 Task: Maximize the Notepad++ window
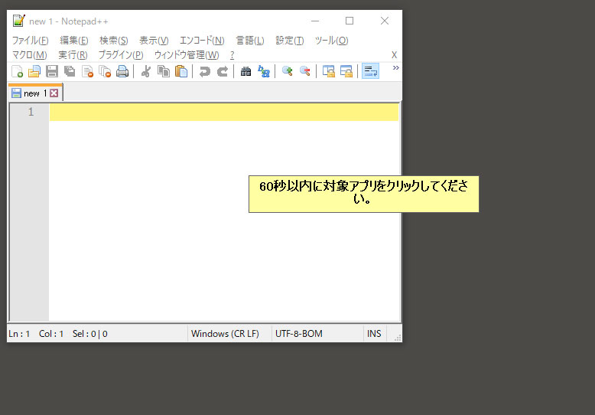[x=350, y=21]
